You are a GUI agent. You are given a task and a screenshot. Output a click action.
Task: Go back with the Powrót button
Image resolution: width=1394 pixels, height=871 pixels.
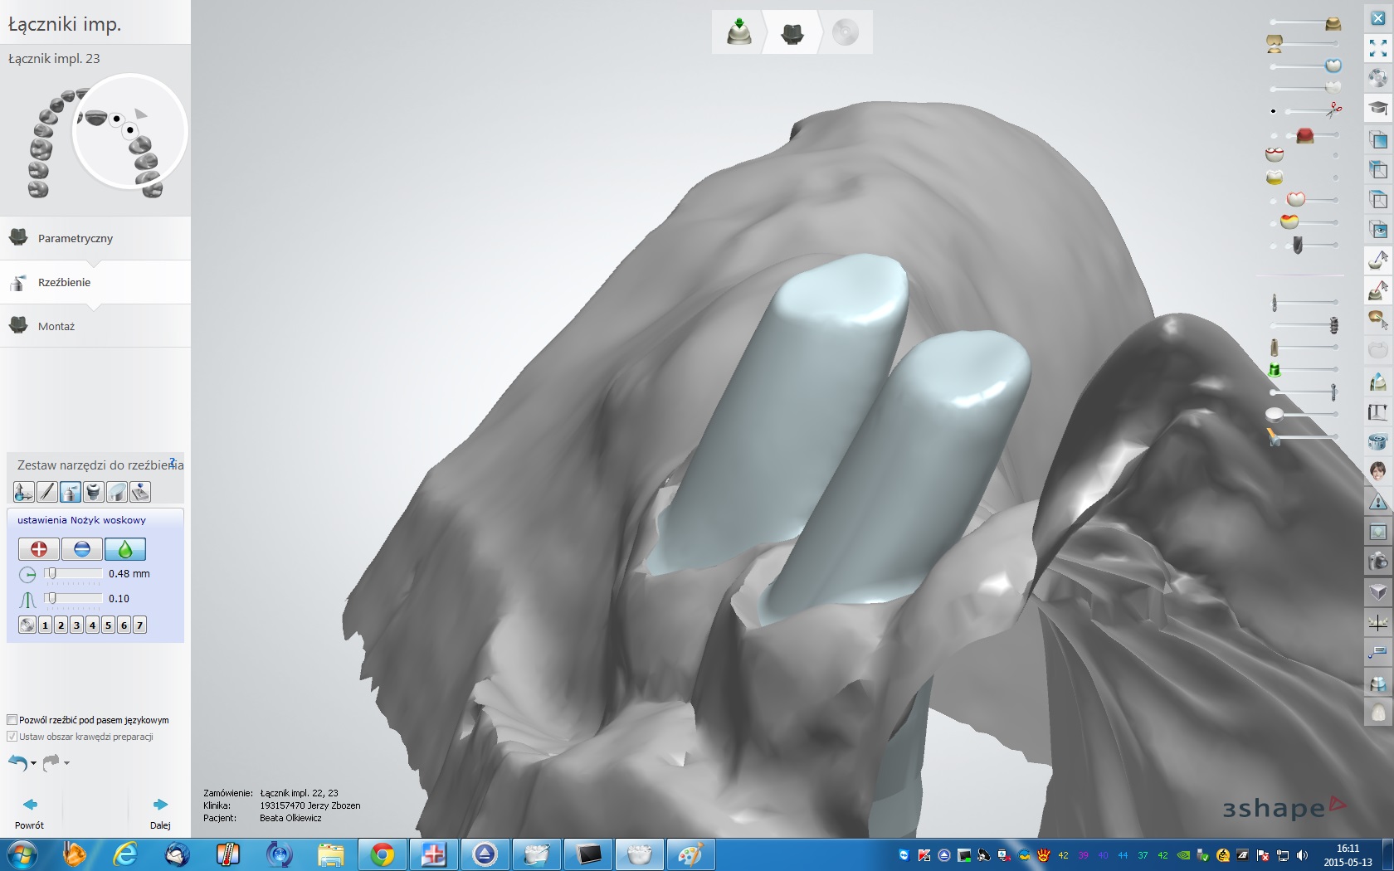click(x=30, y=812)
